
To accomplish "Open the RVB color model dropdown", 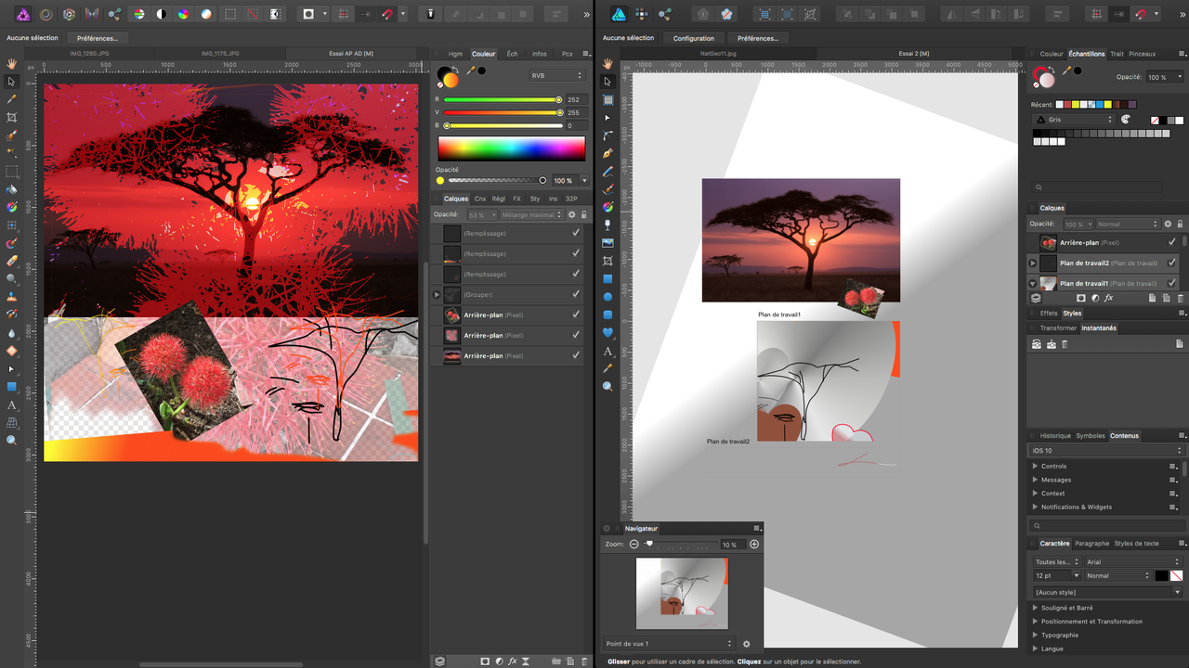I will [556, 75].
